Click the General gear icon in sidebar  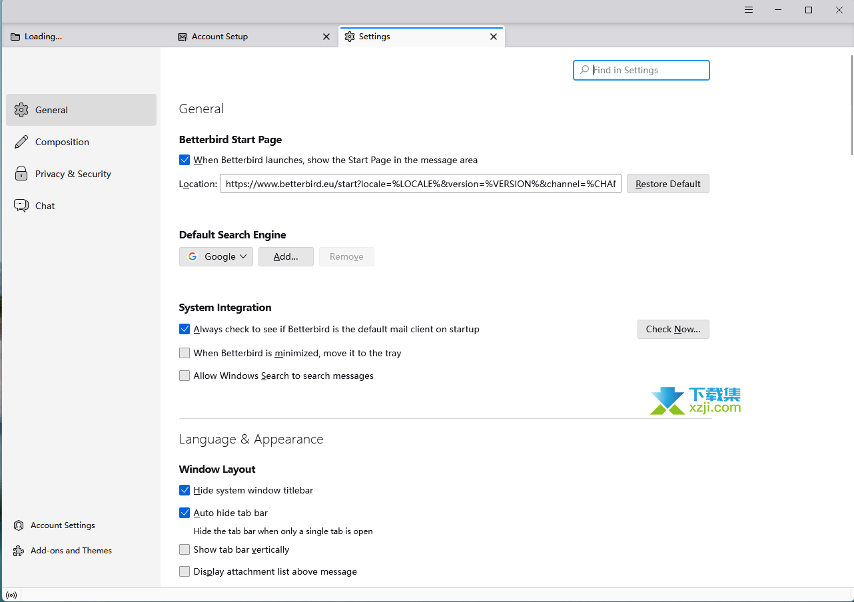21,110
